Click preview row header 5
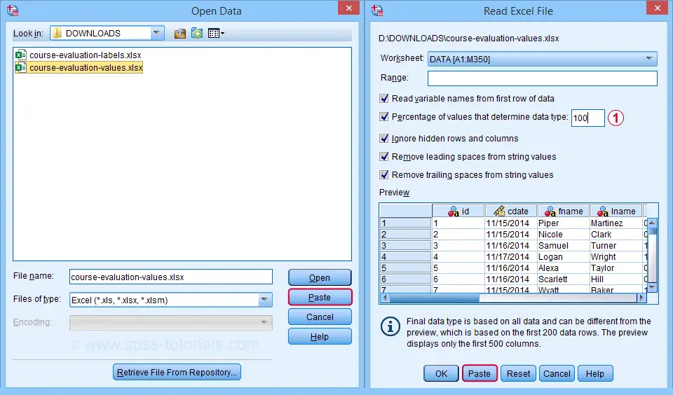The width and height of the screenshot is (673, 395). coord(405,268)
